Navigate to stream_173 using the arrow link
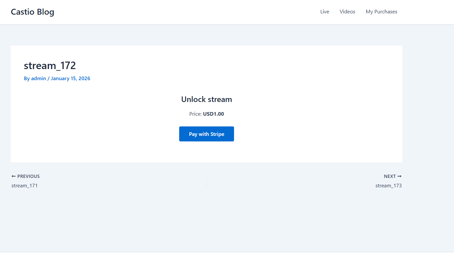This screenshot has width=454, height=260. [399, 176]
